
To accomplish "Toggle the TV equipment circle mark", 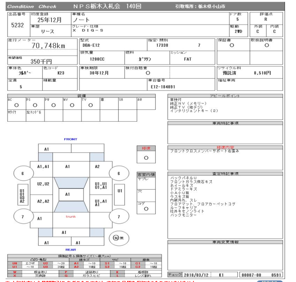I will coord(90,105).
